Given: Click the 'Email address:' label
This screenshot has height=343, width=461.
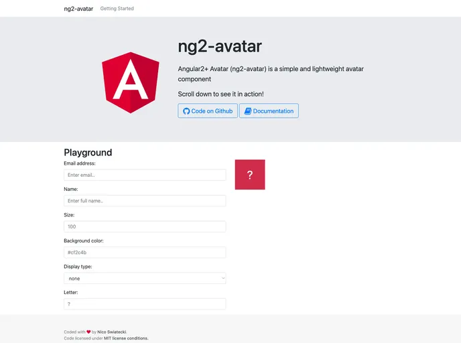Looking at the screenshot, I should 80,163.
